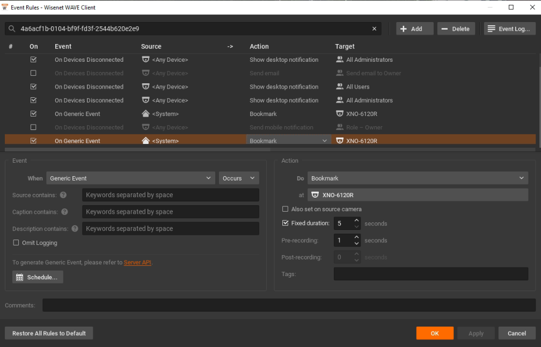Select the 'All Users' target cell
This screenshot has width=541, height=347.
[358, 86]
